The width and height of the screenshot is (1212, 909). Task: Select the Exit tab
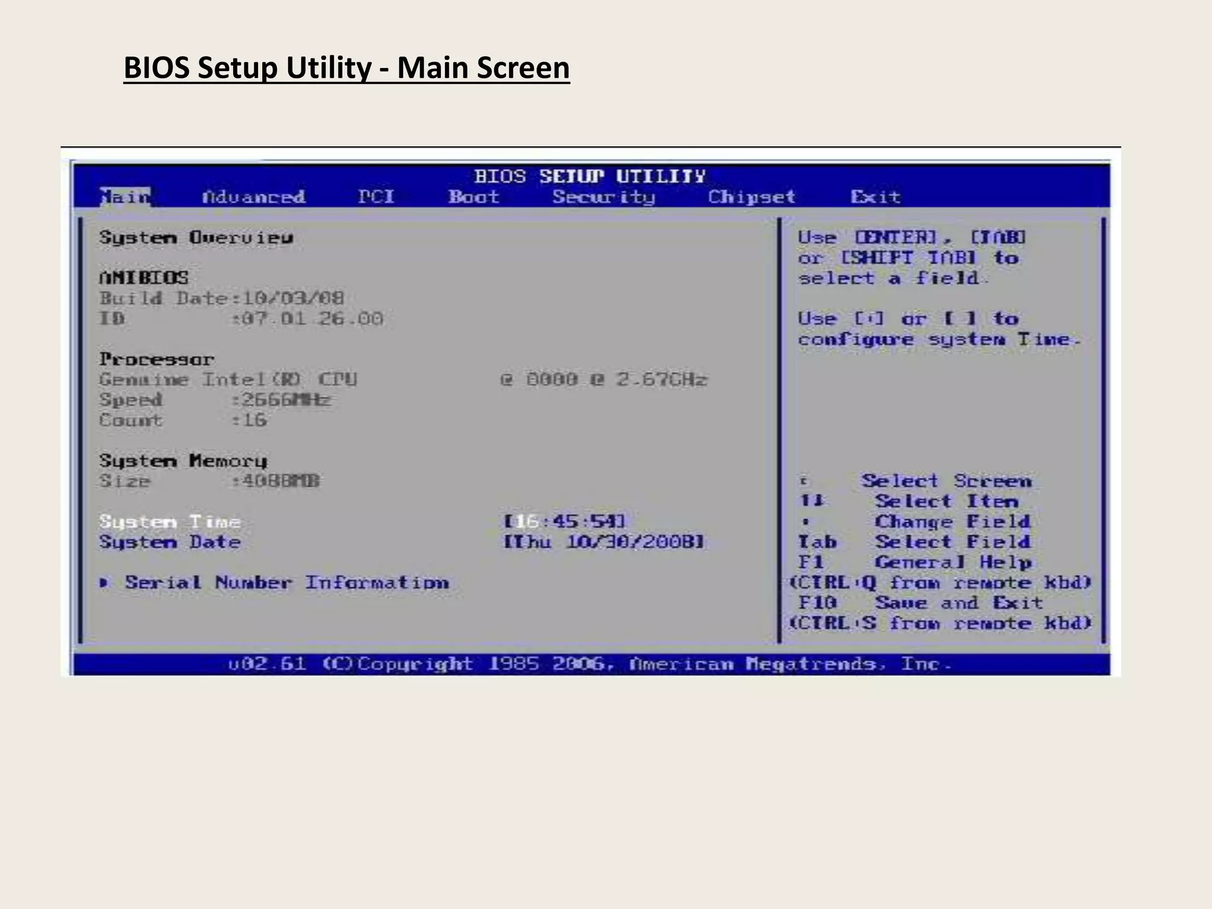click(x=876, y=196)
